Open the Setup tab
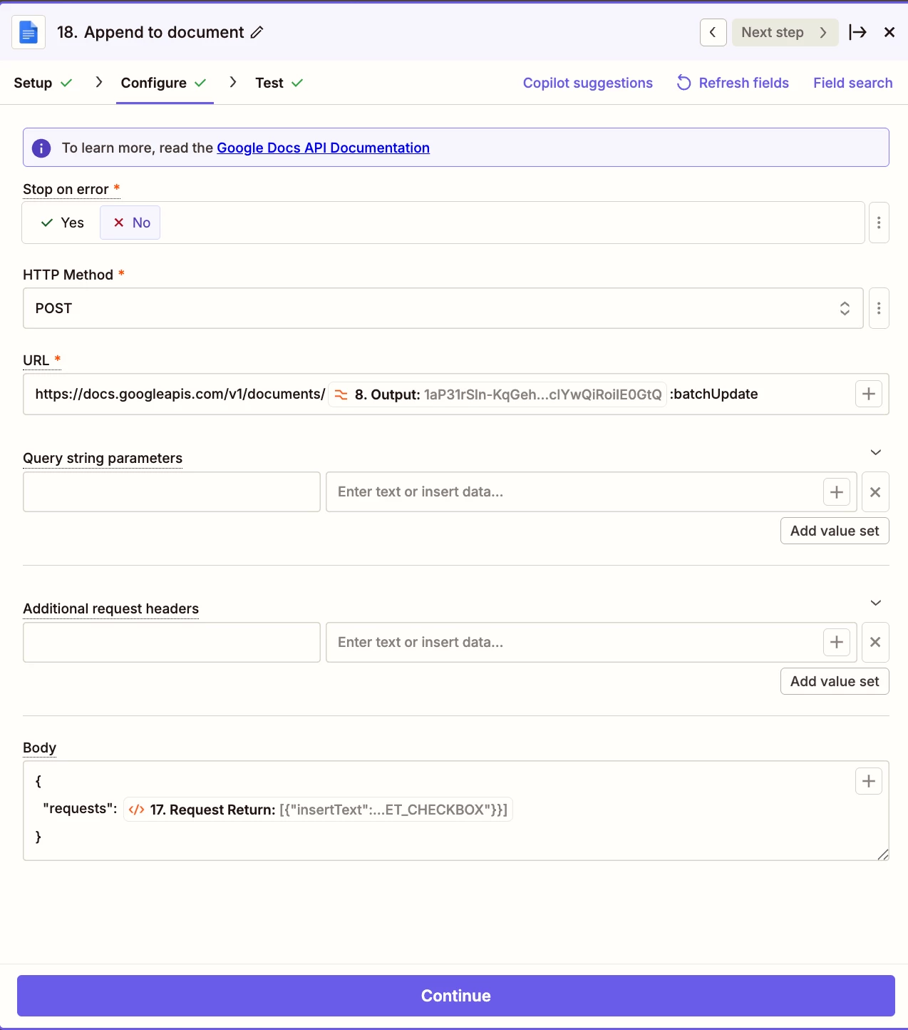The image size is (908, 1030). (43, 83)
